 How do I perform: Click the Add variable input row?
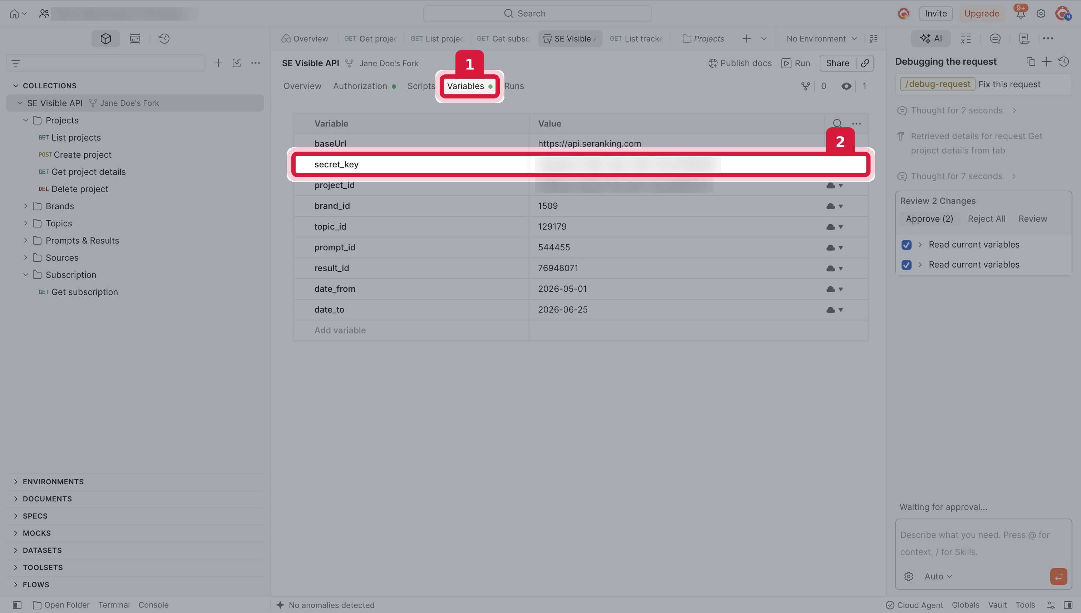pos(581,330)
